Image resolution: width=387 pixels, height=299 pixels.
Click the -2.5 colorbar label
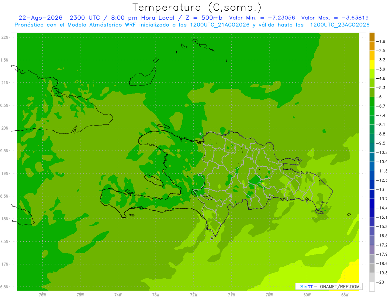tap(381, 51)
